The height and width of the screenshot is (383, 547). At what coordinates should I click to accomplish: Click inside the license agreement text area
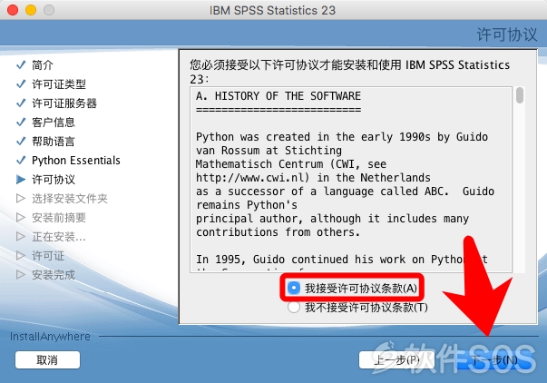[x=351, y=180]
